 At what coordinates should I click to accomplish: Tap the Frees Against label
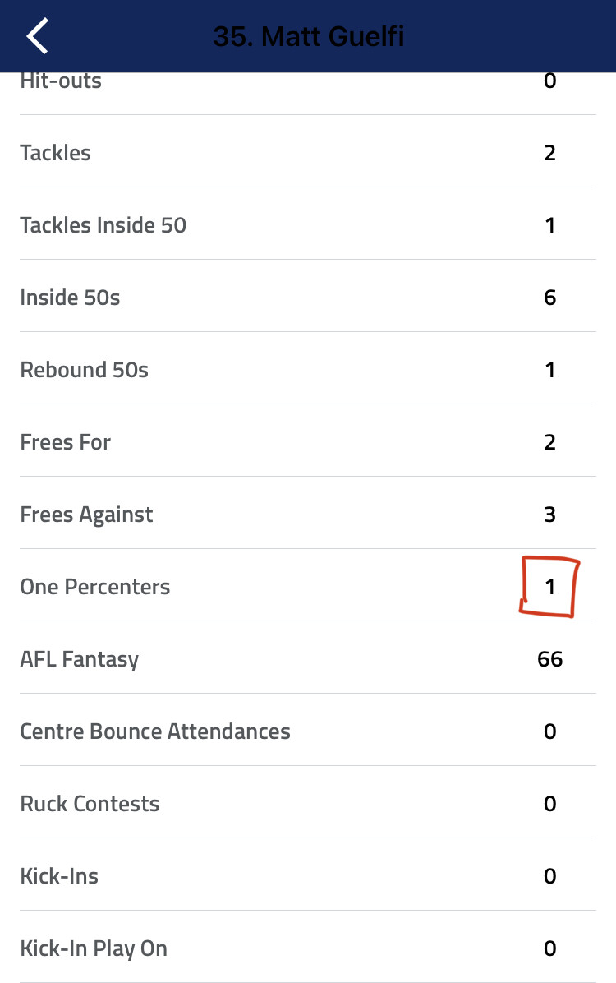86,515
